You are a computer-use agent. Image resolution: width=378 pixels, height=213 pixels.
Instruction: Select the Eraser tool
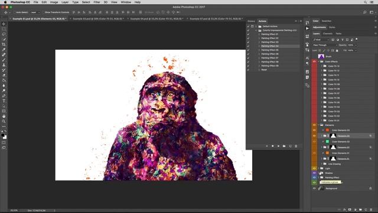[4, 75]
